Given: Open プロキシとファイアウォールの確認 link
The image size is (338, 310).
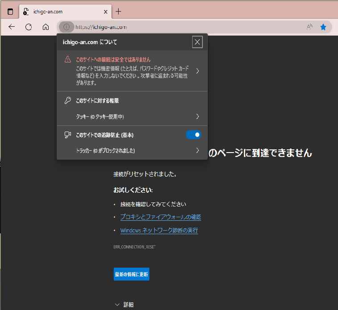Looking at the screenshot, I should (x=161, y=217).
